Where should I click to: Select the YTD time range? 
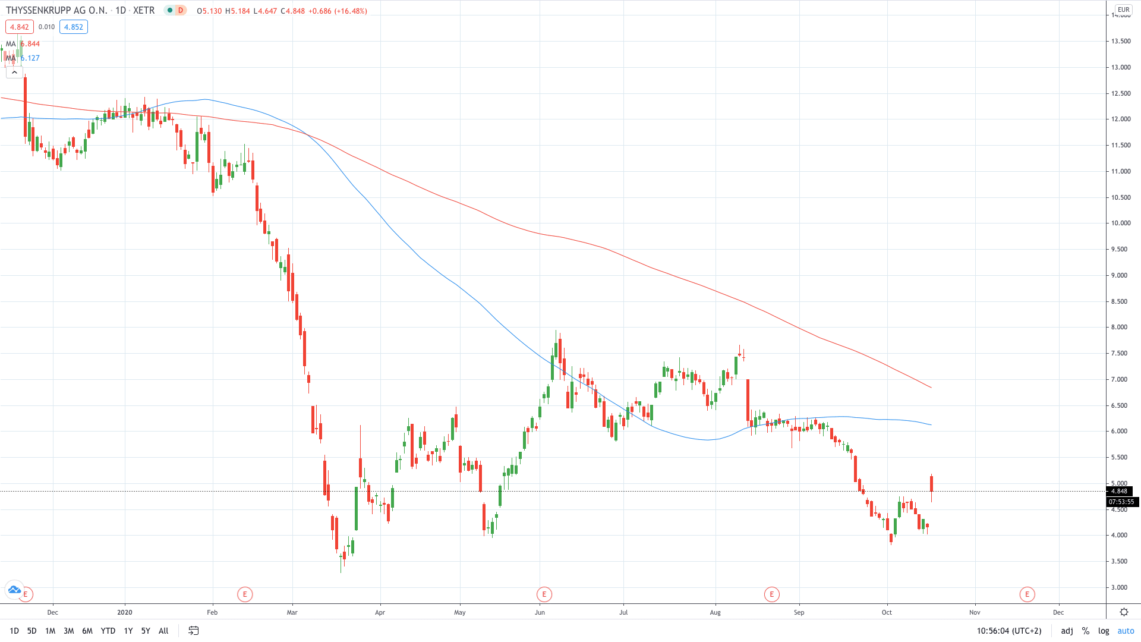coord(108,631)
